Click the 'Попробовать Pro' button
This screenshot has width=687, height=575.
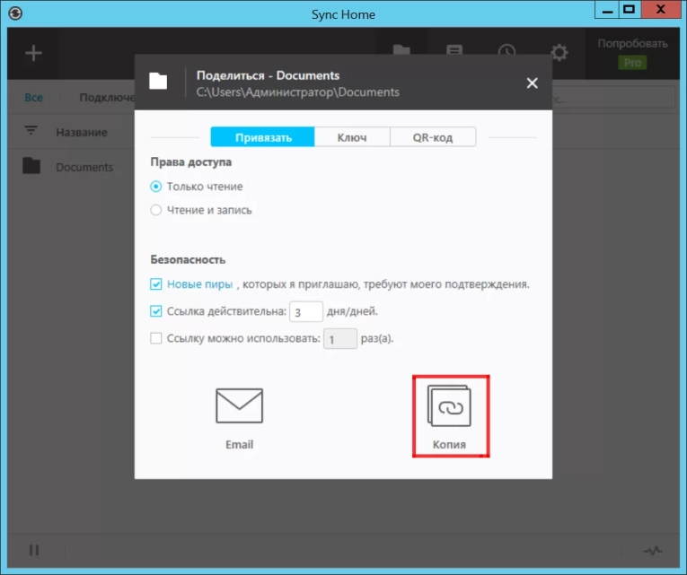pyautogui.click(x=633, y=53)
